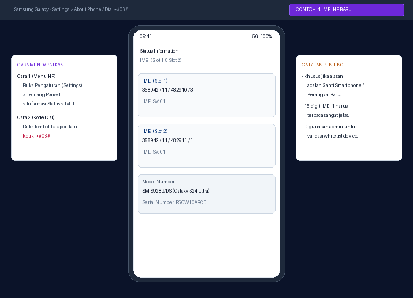Screen dimensions: 413x298
Task: Click validasi whitelist device. line
Action: coord(333,136)
